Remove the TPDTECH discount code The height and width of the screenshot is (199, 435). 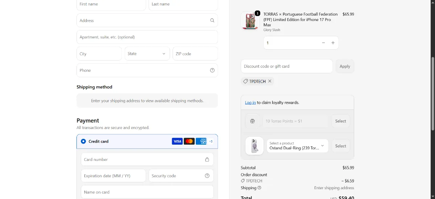pos(270,81)
